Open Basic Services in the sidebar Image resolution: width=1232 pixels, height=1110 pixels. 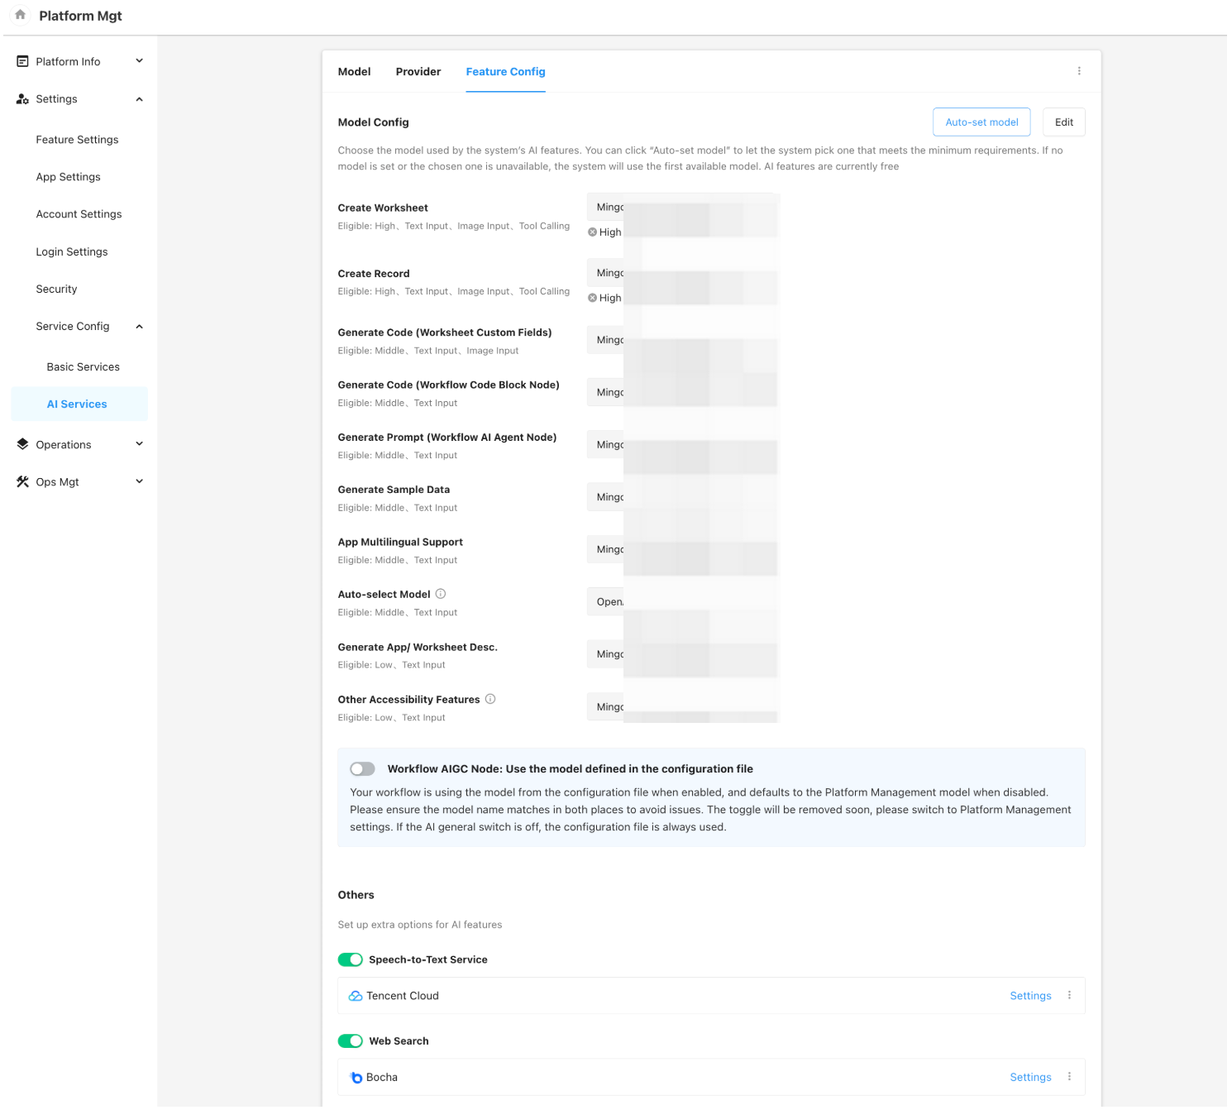pyautogui.click(x=83, y=366)
